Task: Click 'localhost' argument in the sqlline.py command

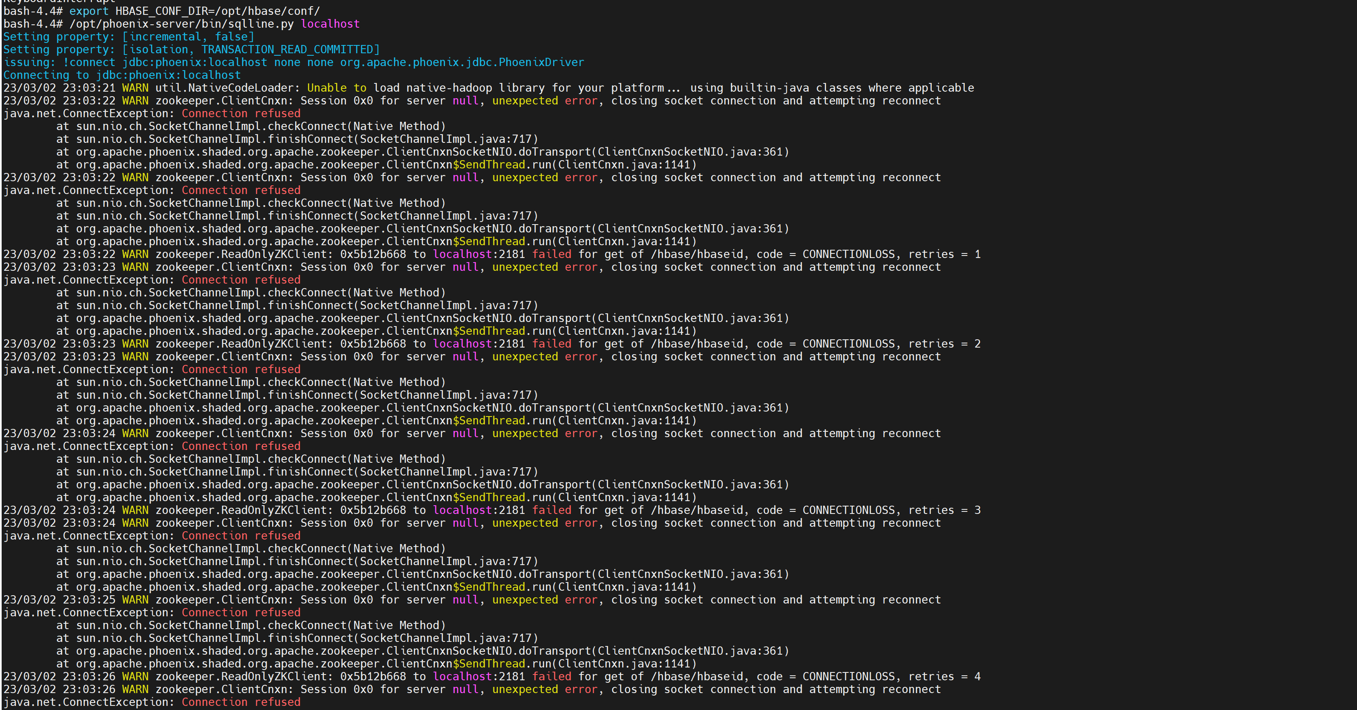Action: tap(330, 24)
